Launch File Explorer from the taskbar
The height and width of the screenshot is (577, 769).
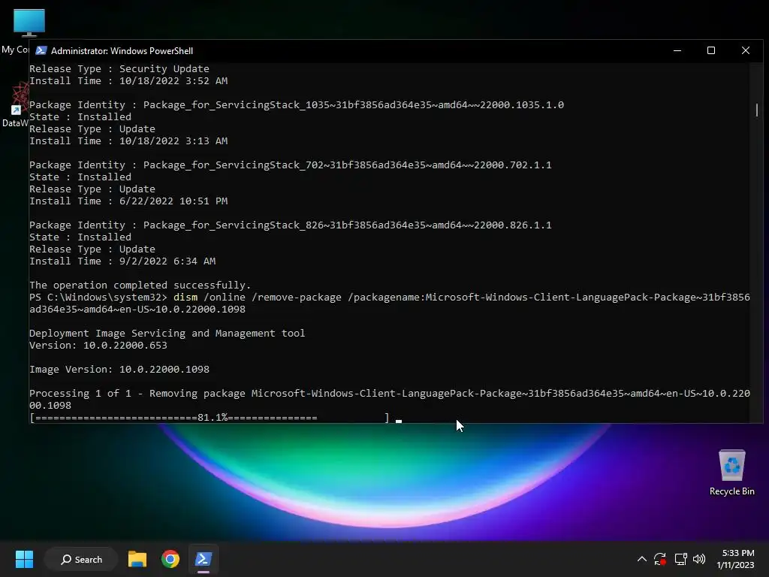pos(137,559)
